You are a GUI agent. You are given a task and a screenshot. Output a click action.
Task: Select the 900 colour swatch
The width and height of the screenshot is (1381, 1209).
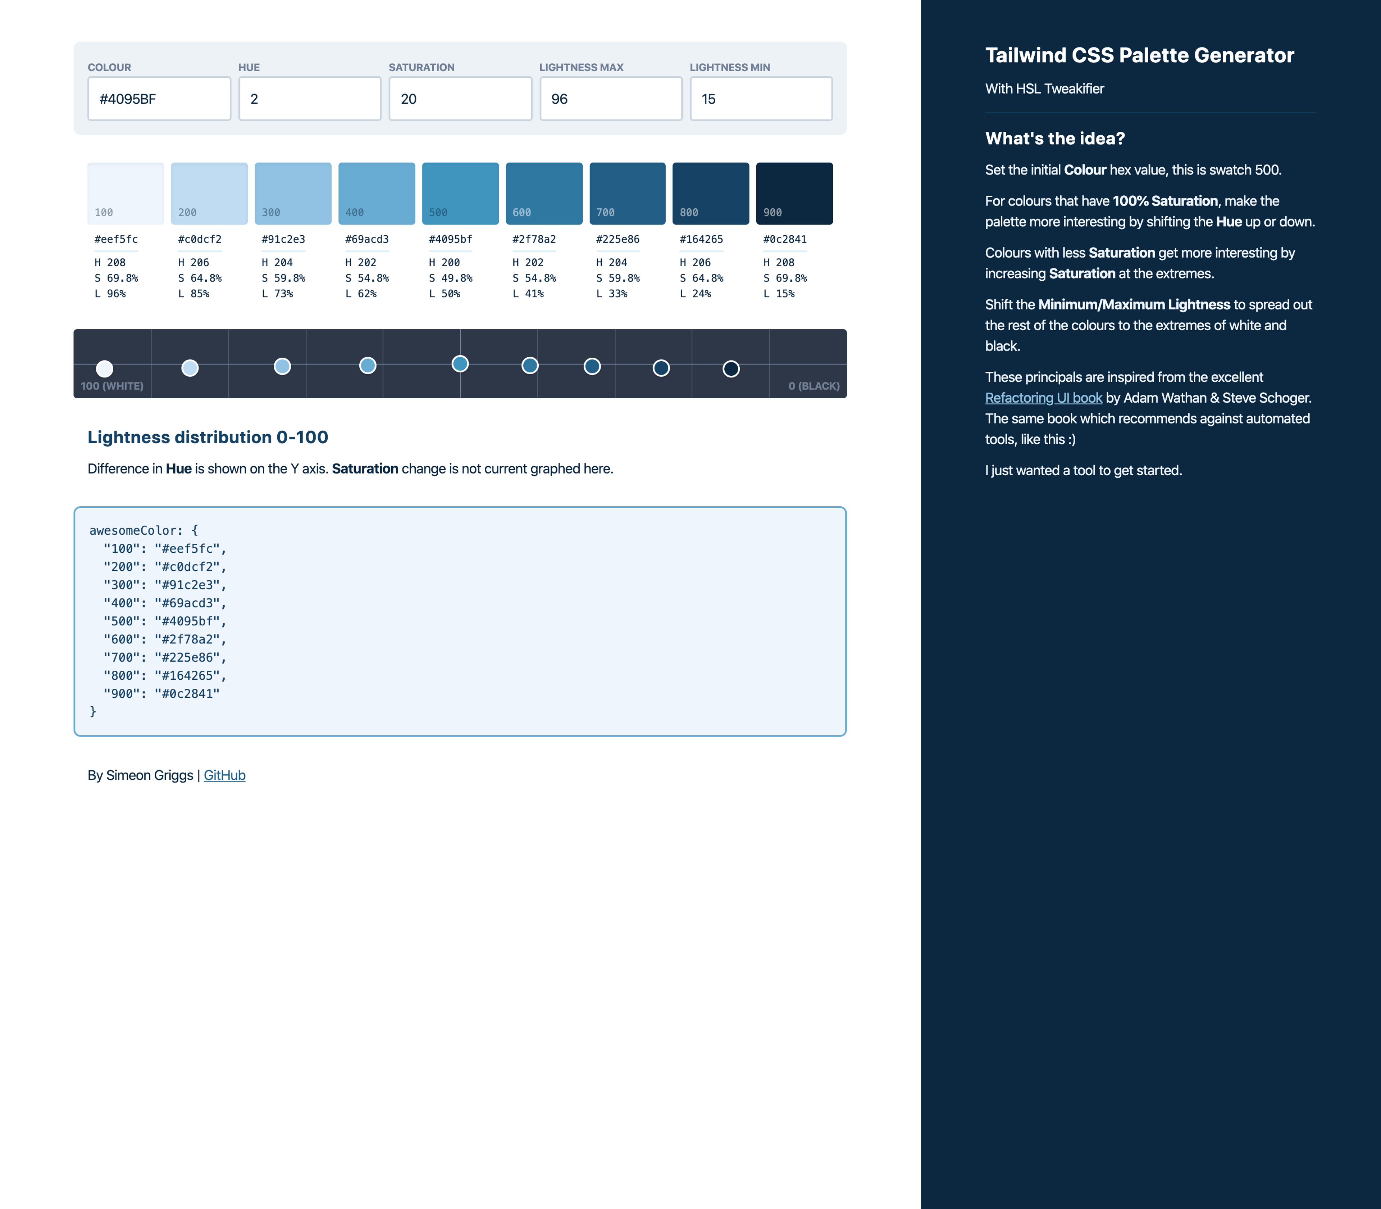794,193
